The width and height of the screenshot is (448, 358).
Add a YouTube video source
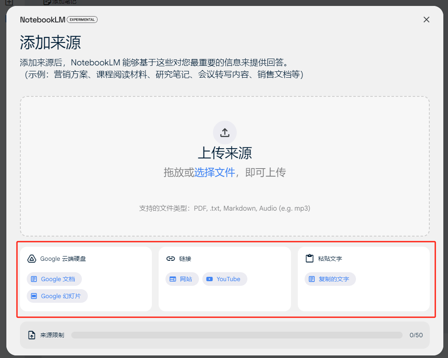224,279
